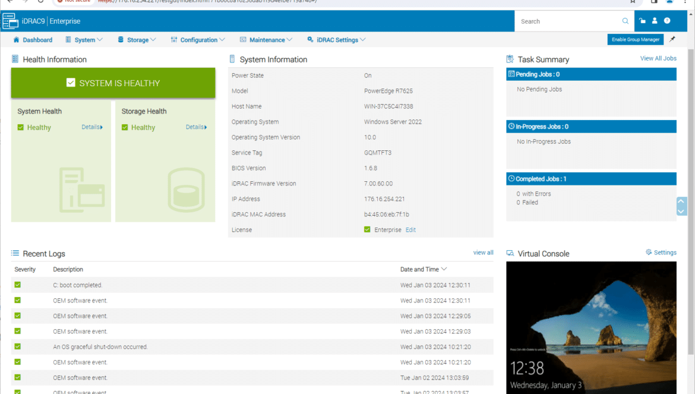Click the host name value WIN-37C5C4I7338

click(x=388, y=106)
